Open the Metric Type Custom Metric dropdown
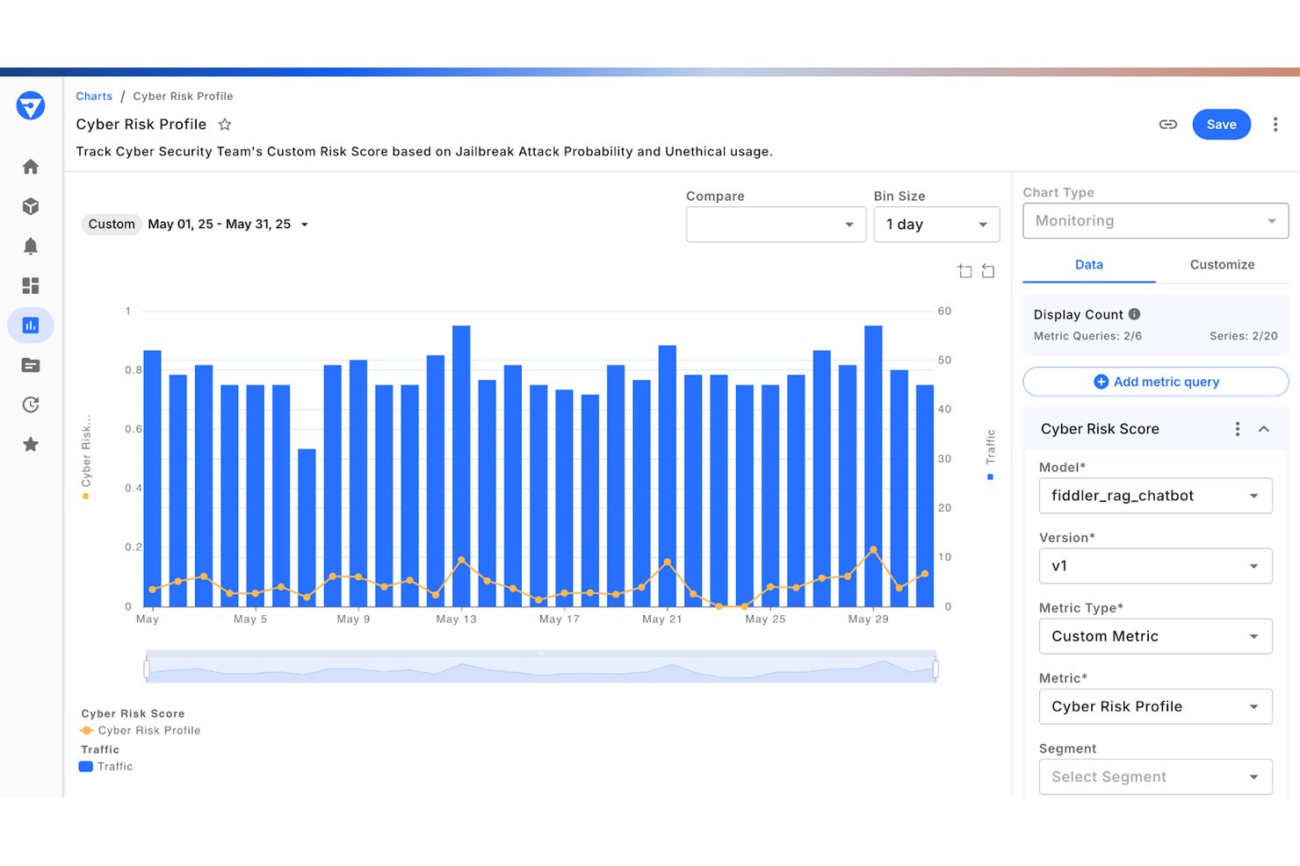1300x866 pixels. (1155, 636)
